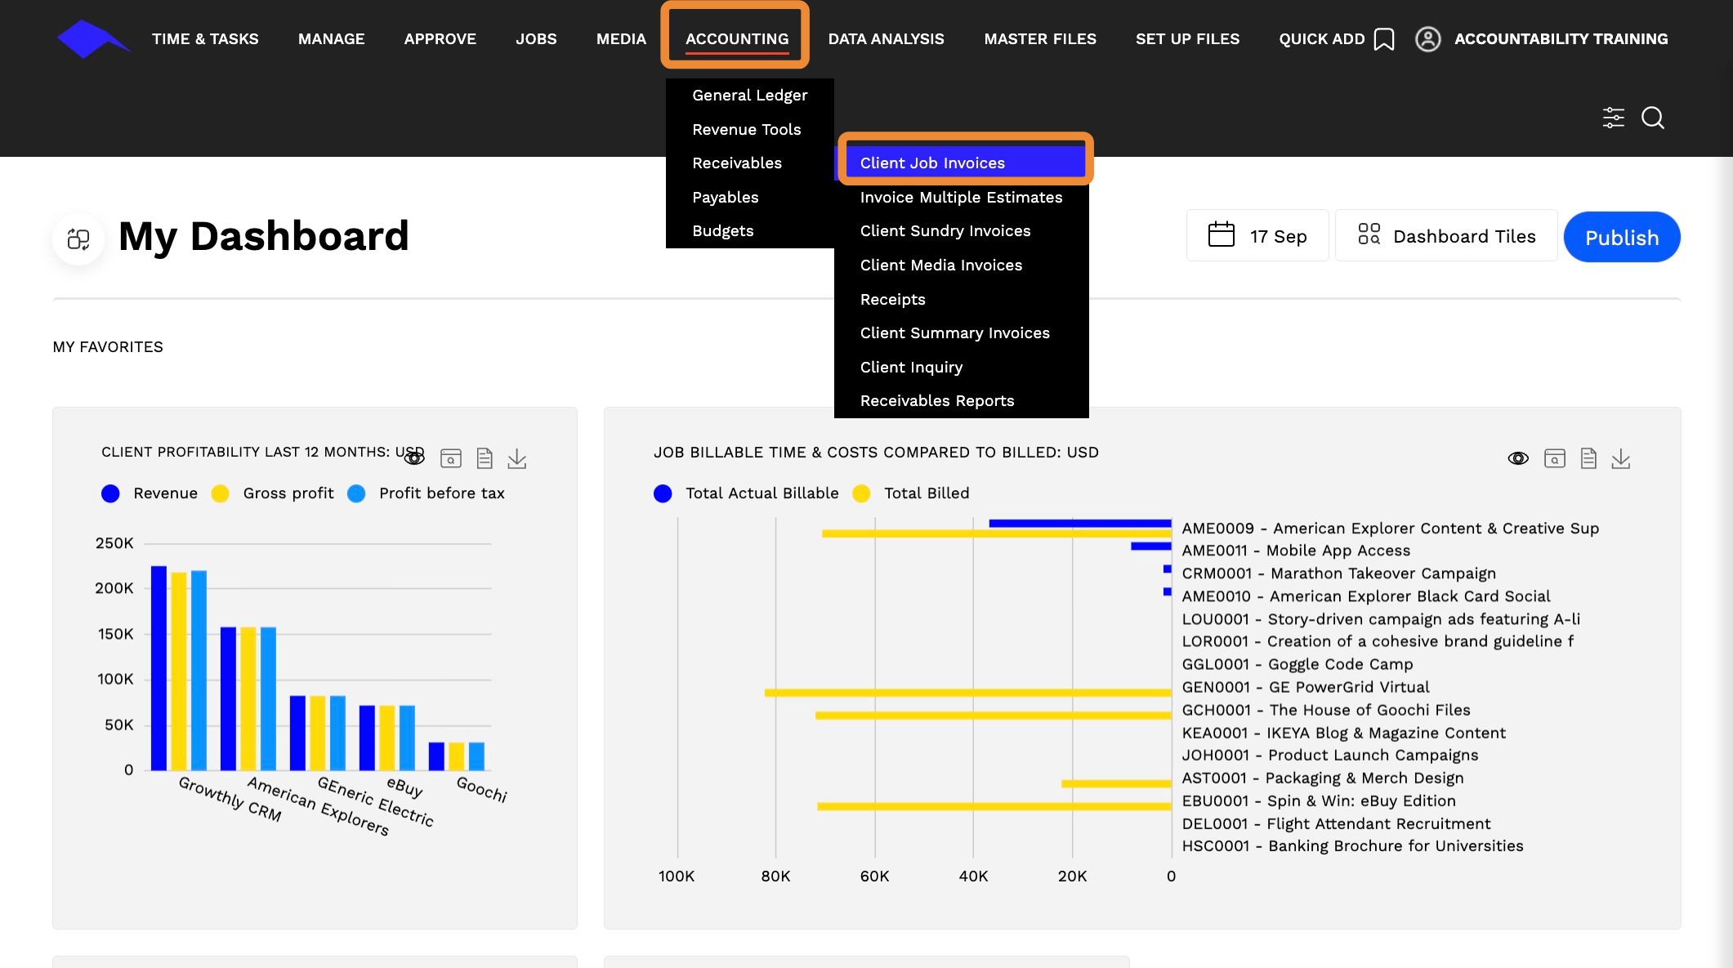Viewport: 1733px width, 968px height.
Task: Toggle eye visibility on Job Billable tile
Action: (x=1517, y=459)
